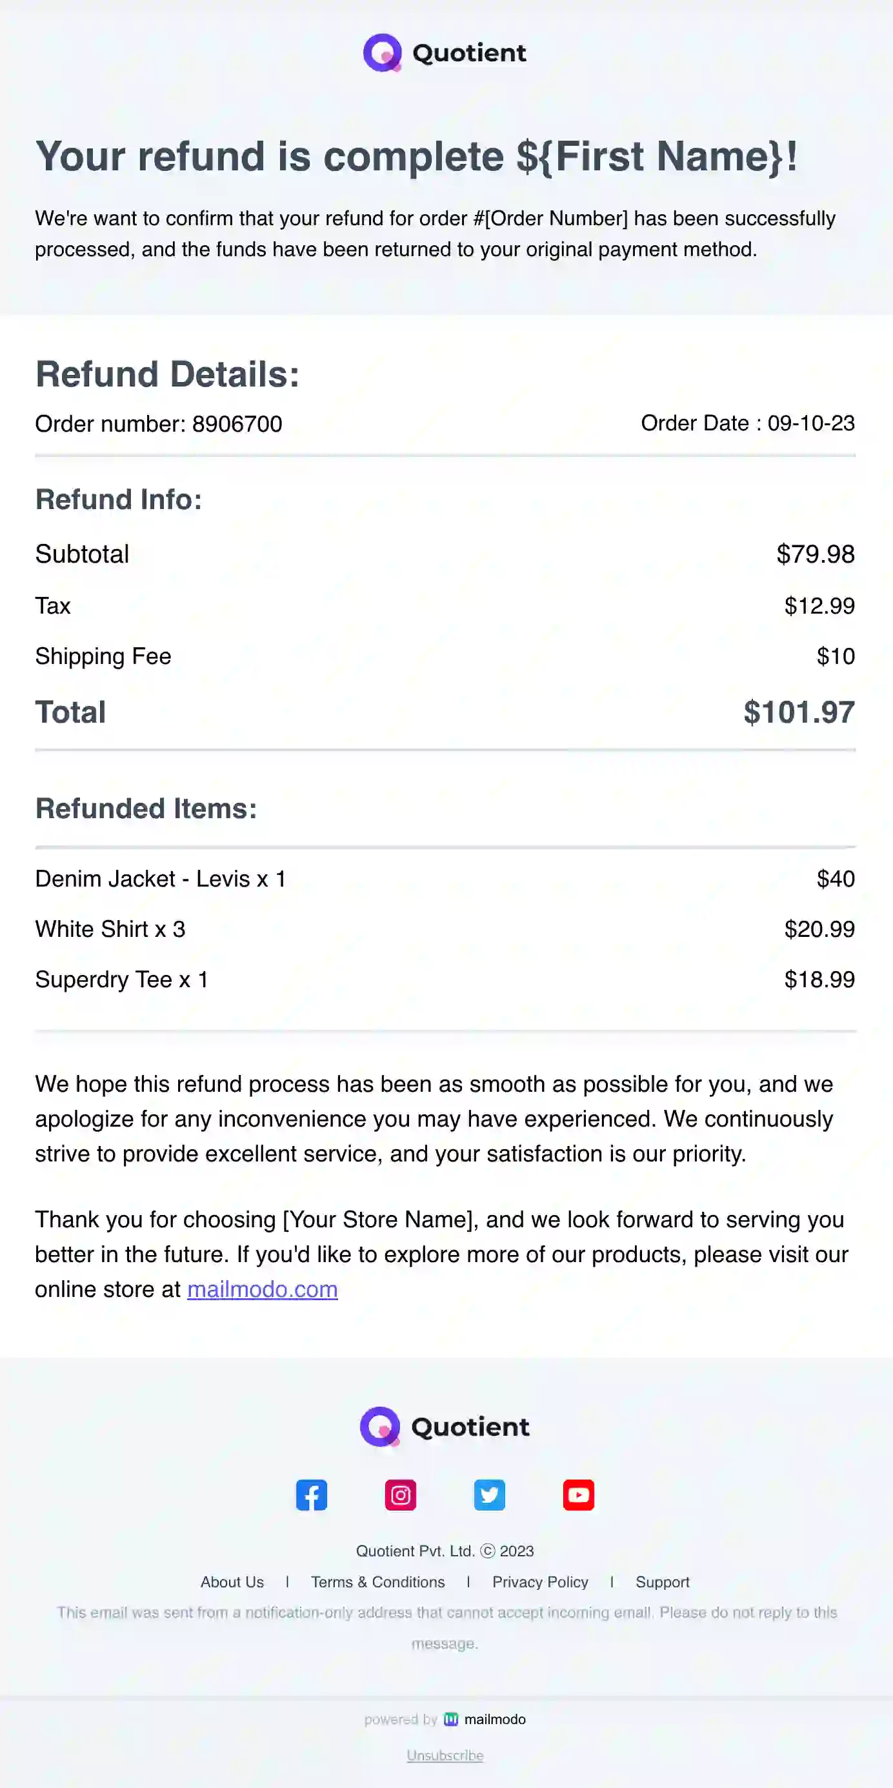Click the purple Q mark in the header logo
This screenshot has height=1788, width=893.
[383, 54]
